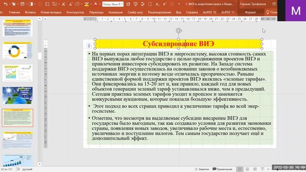This screenshot has height=172, width=306.
Task: Start Slide Show from status bar icon
Action: click(262, 169)
